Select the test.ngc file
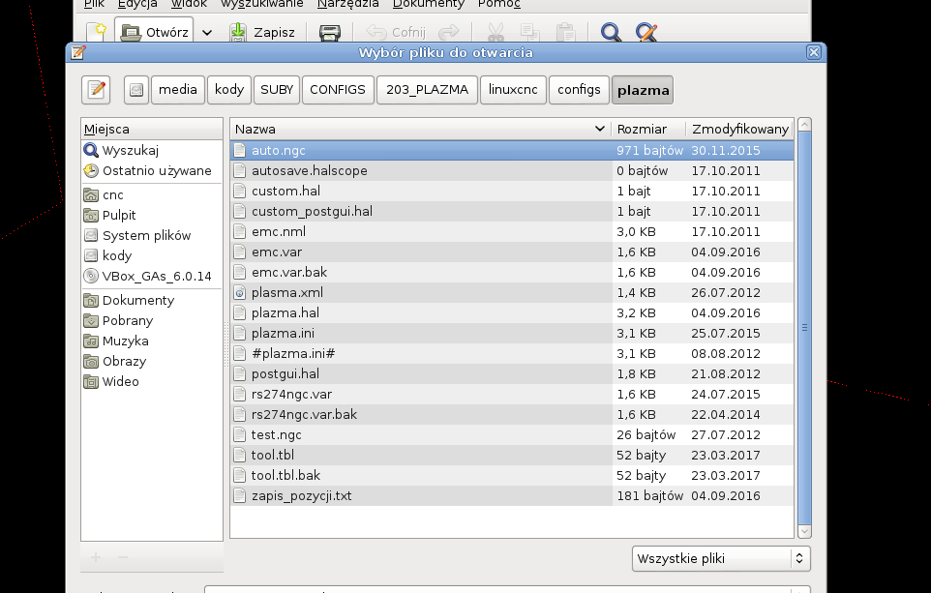Screen dimensions: 931x593 (512, 434)
